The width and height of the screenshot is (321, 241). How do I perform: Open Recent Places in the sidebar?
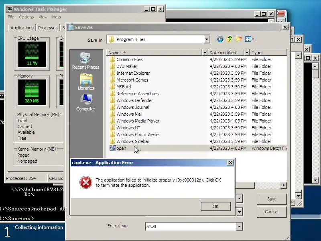pyautogui.click(x=85, y=61)
